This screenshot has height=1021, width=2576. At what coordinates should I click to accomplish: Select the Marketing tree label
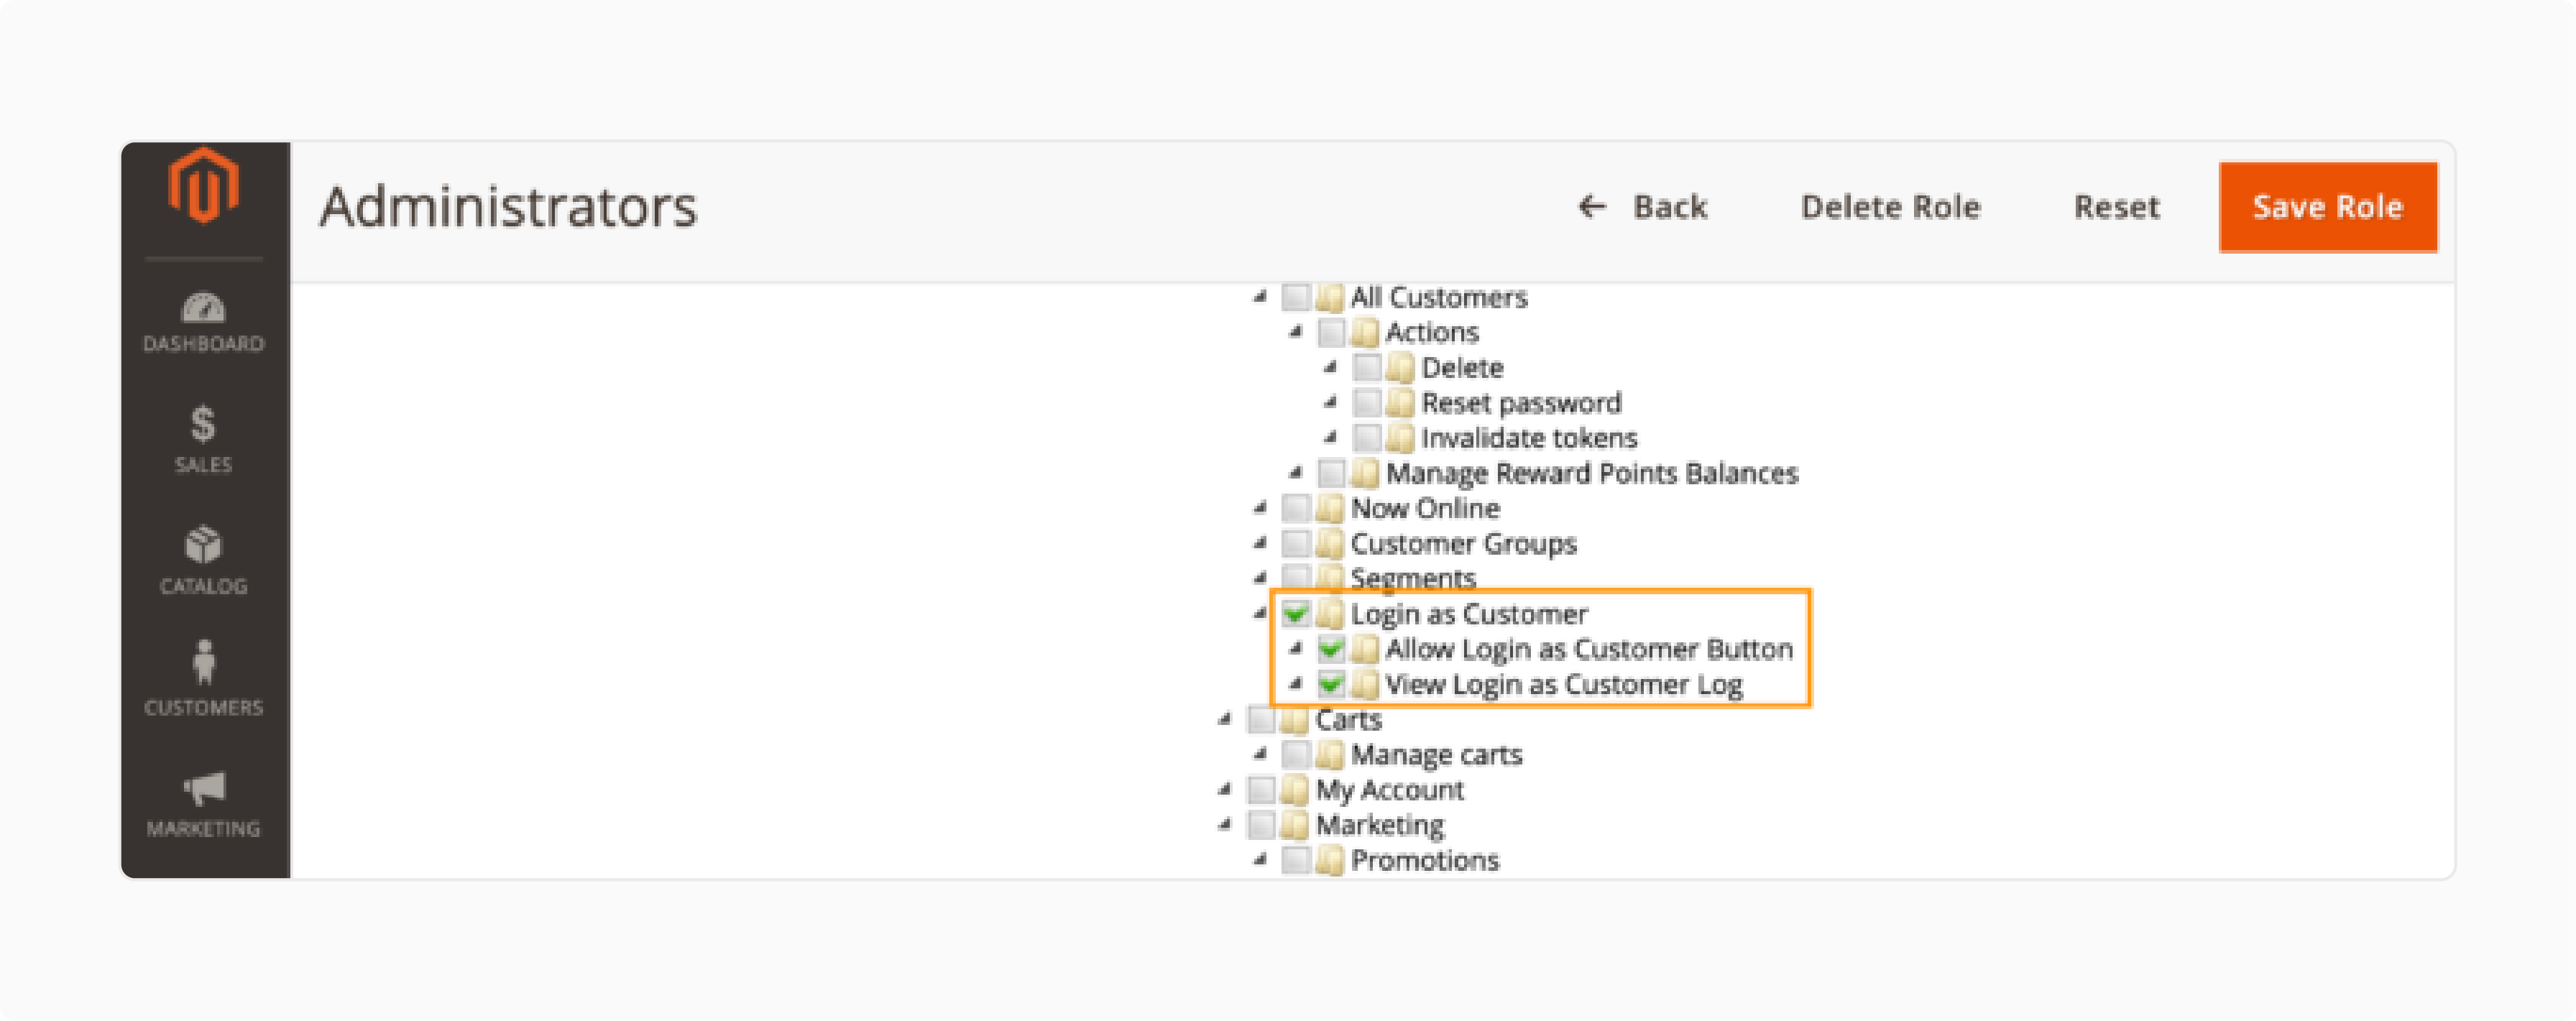pyautogui.click(x=1379, y=825)
